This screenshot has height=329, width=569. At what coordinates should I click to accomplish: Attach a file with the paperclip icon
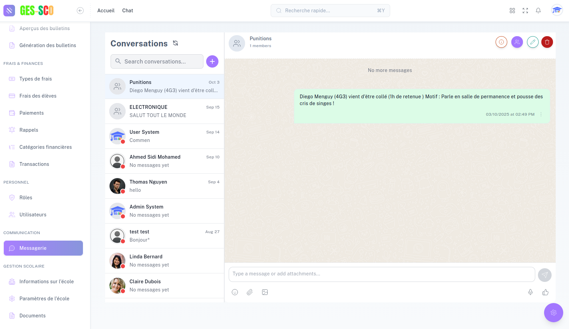click(x=250, y=292)
